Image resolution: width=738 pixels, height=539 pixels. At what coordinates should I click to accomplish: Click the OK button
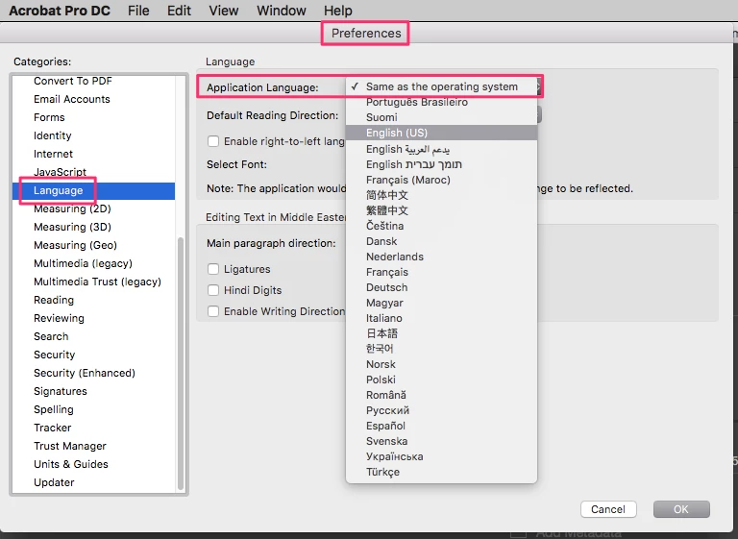coord(681,509)
